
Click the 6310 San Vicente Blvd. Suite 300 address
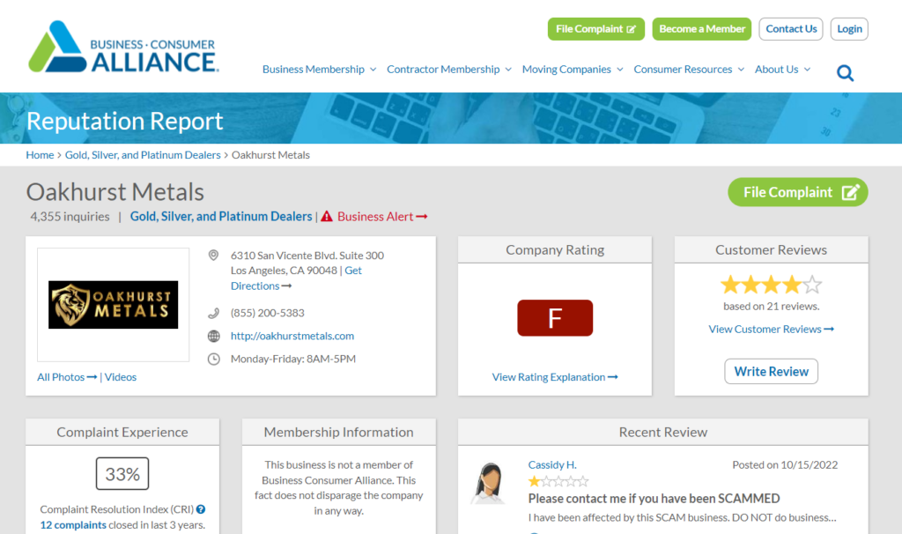click(x=307, y=255)
